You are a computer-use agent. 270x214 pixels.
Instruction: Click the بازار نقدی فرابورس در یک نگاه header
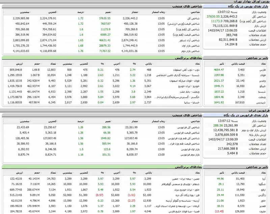tap(246, 115)
